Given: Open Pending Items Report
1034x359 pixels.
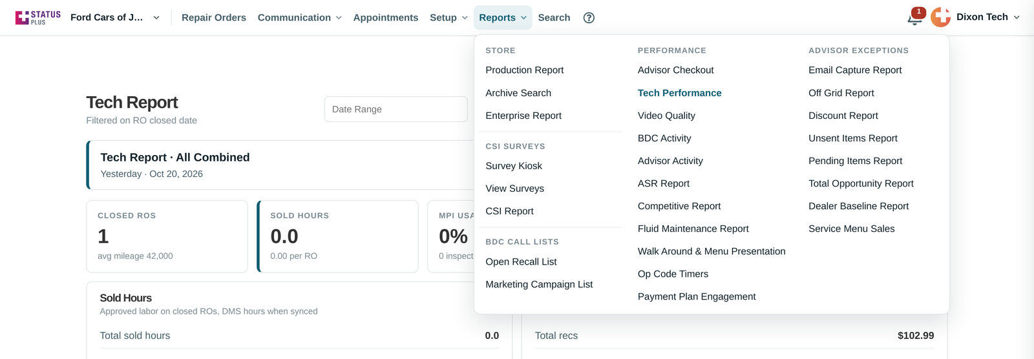Looking at the screenshot, I should (856, 161).
